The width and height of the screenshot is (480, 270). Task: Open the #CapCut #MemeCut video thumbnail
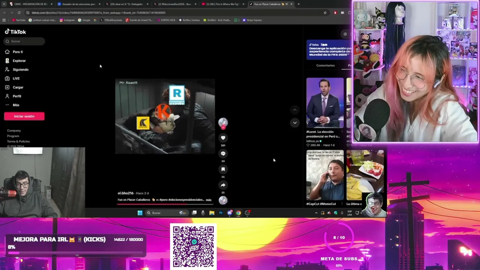coord(325,175)
